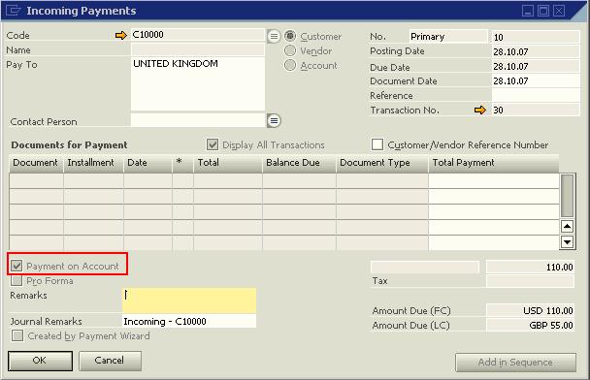Image resolution: width=590 pixels, height=380 pixels.
Task: Click Amount Due (LC) value GBP 55.00
Action: (x=530, y=325)
